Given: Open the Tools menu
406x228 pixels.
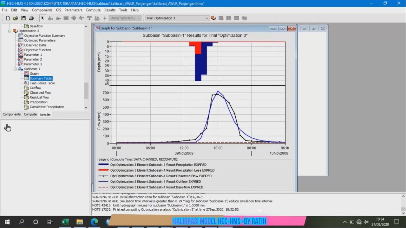Looking at the screenshot, I should 123,10.
